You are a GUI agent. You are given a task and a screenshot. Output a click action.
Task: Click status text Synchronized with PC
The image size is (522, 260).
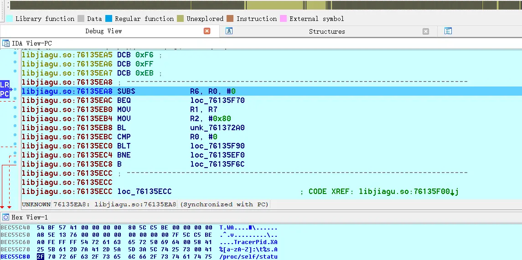(x=224, y=204)
